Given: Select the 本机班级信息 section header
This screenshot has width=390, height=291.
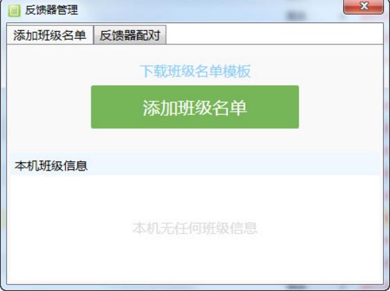Looking at the screenshot, I should (x=51, y=166).
